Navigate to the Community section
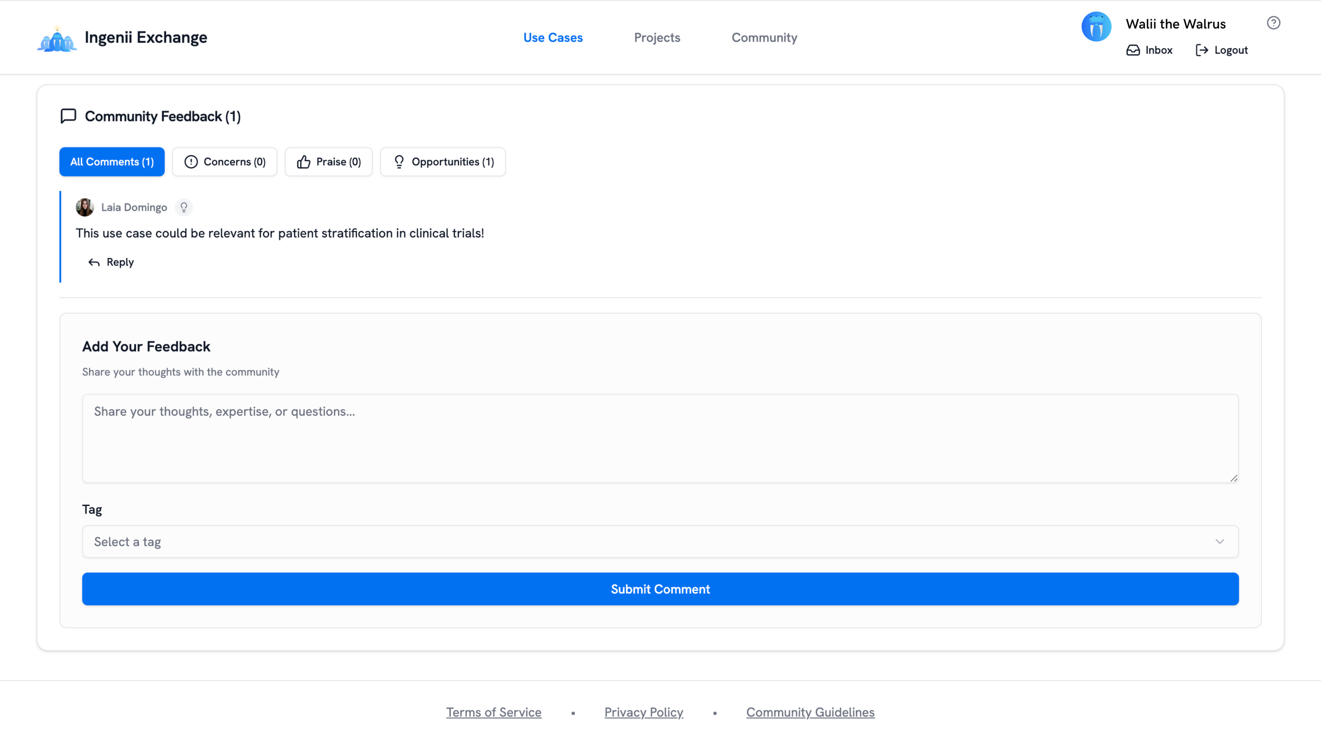Screen dimensions: 1321x743 click(764, 37)
